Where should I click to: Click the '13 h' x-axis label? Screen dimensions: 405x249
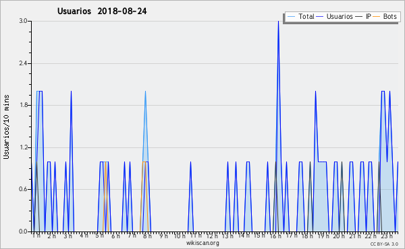pos(227,236)
